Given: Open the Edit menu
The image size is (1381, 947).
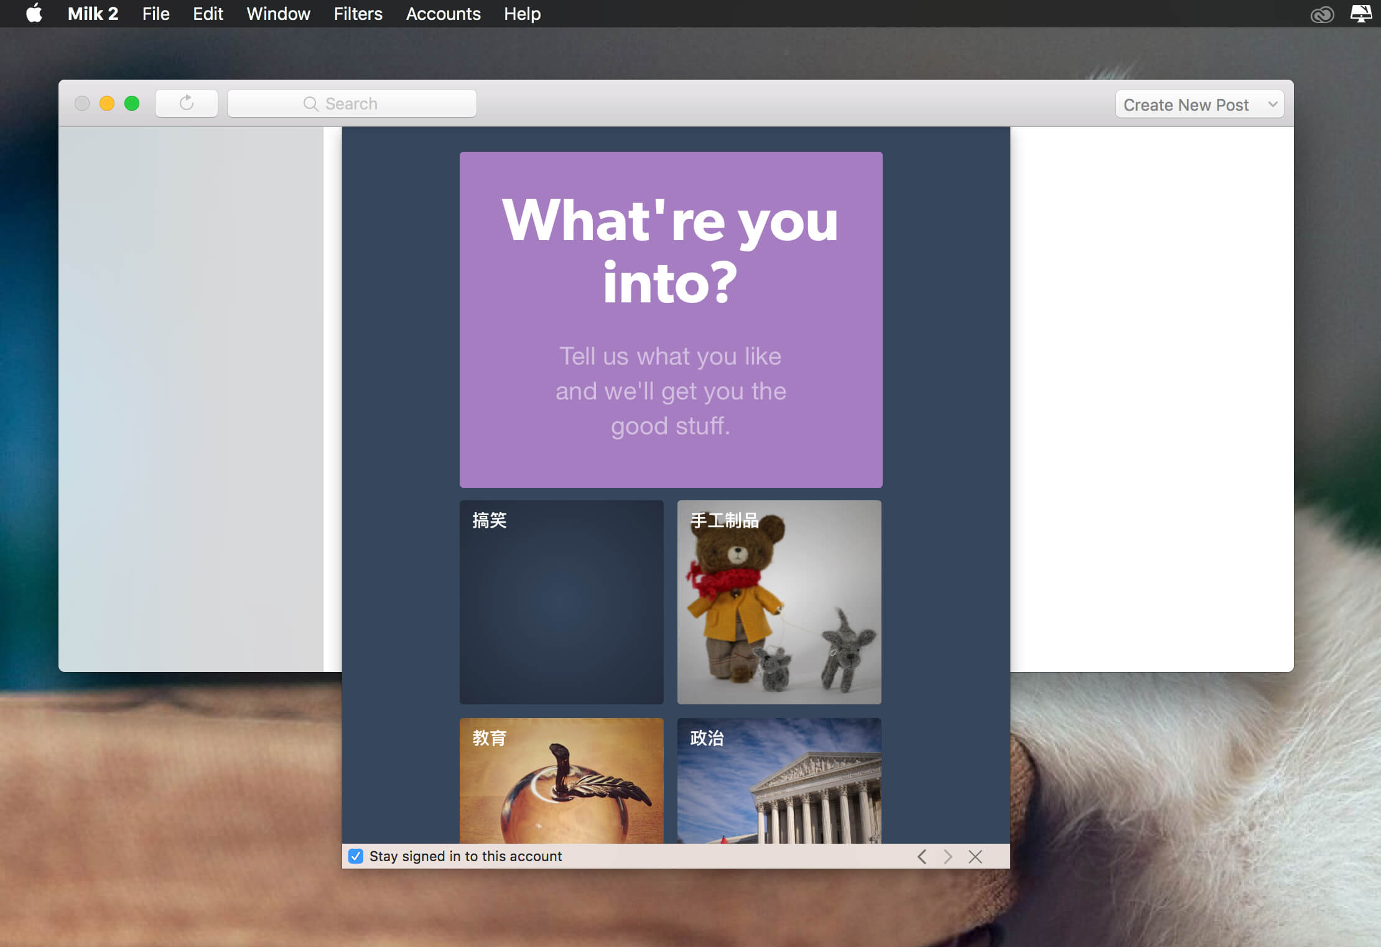Looking at the screenshot, I should (x=208, y=14).
